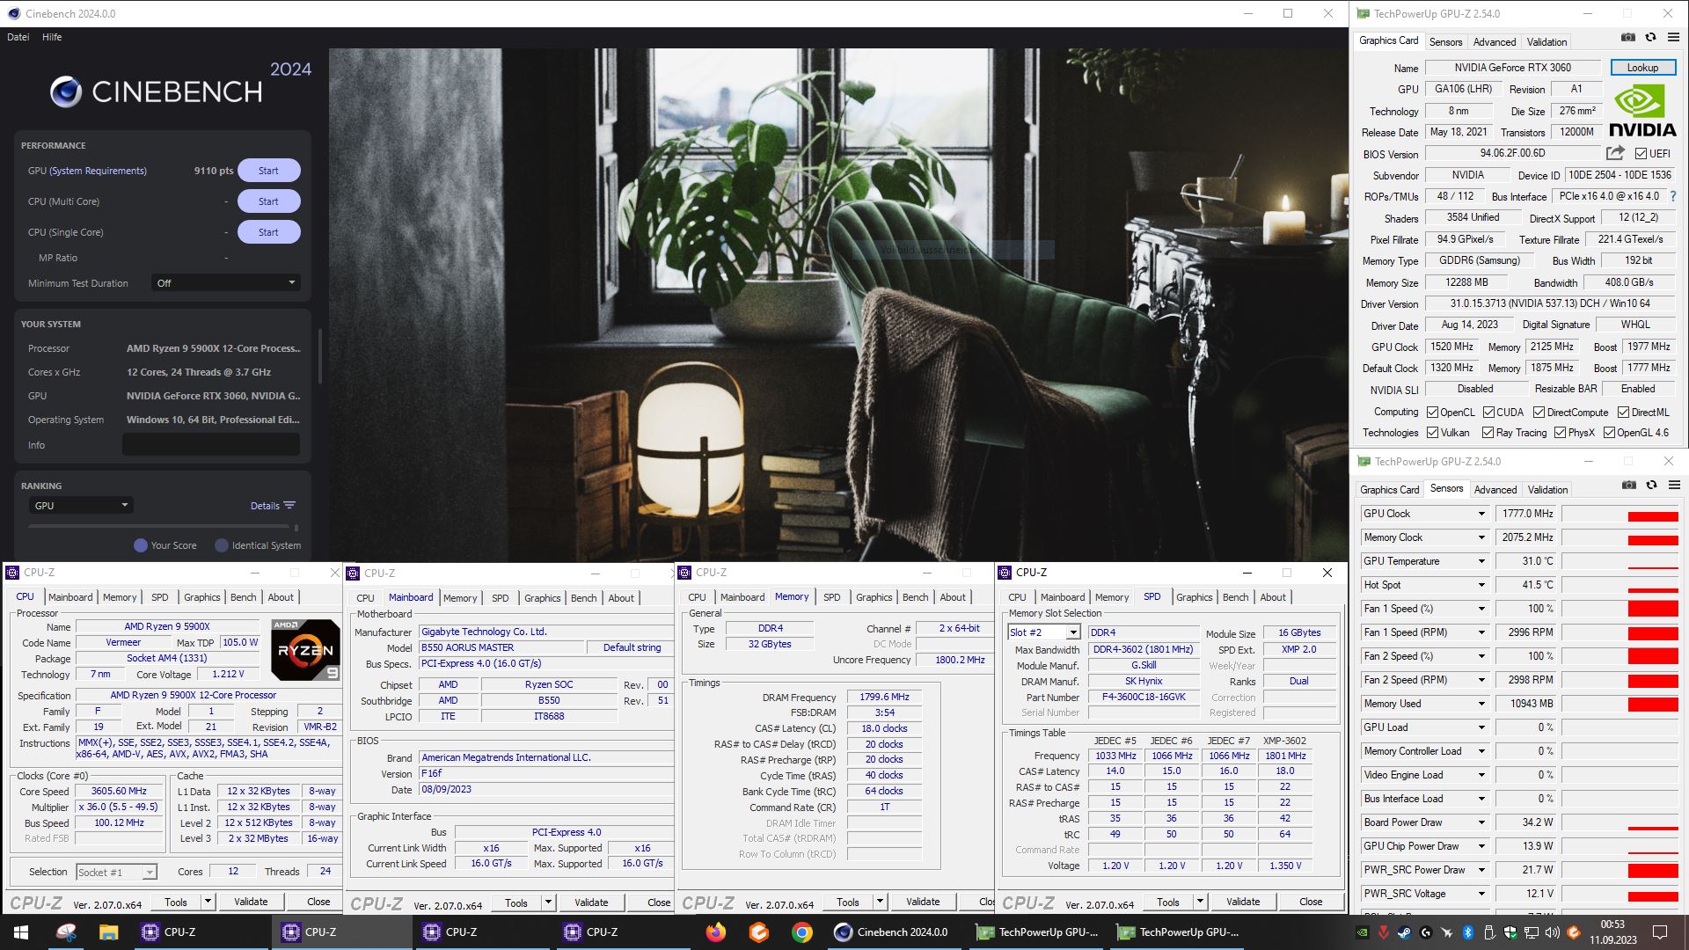Start the CPU (Single Core) benchmark
The width and height of the screenshot is (1689, 950).
[x=268, y=232]
